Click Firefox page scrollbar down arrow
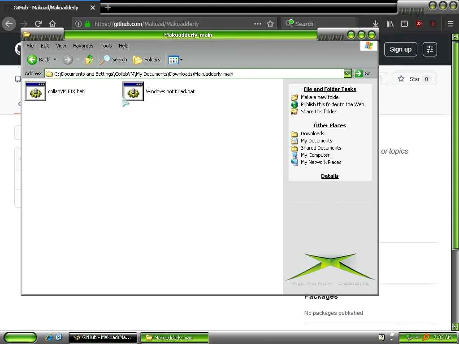Viewport: 459px width, 344px height. [455, 327]
